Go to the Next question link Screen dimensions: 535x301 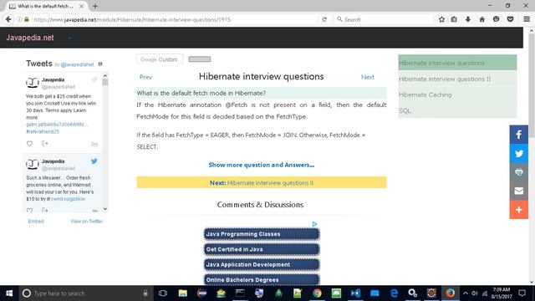pyautogui.click(x=368, y=77)
